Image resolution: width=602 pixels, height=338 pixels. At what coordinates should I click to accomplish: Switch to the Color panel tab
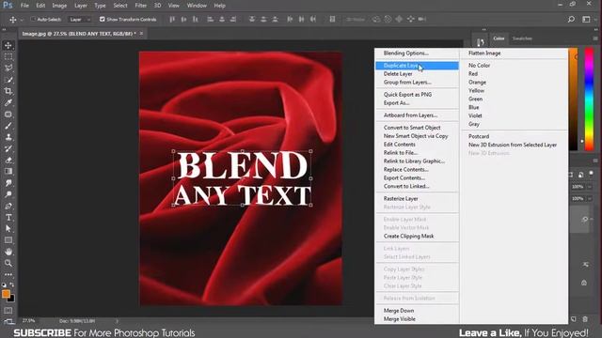[x=499, y=38]
